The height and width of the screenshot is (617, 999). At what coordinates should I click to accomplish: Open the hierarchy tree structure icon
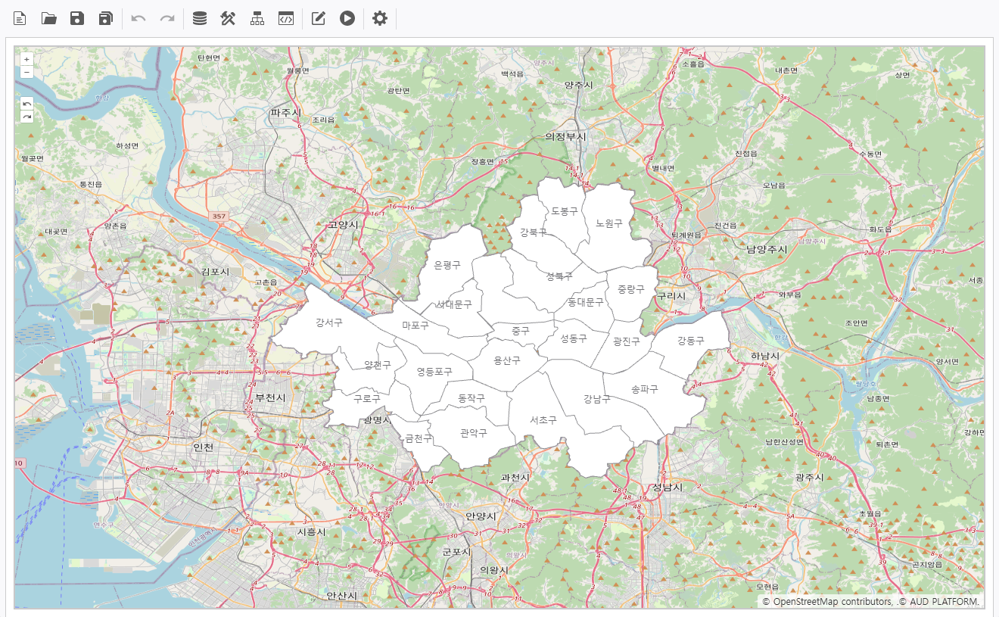click(257, 18)
